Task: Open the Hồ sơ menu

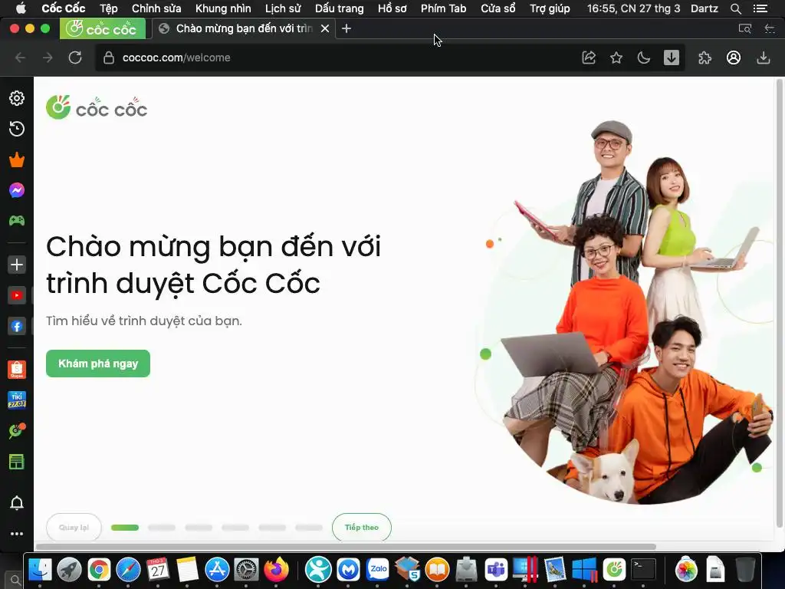Action: pyautogui.click(x=392, y=8)
